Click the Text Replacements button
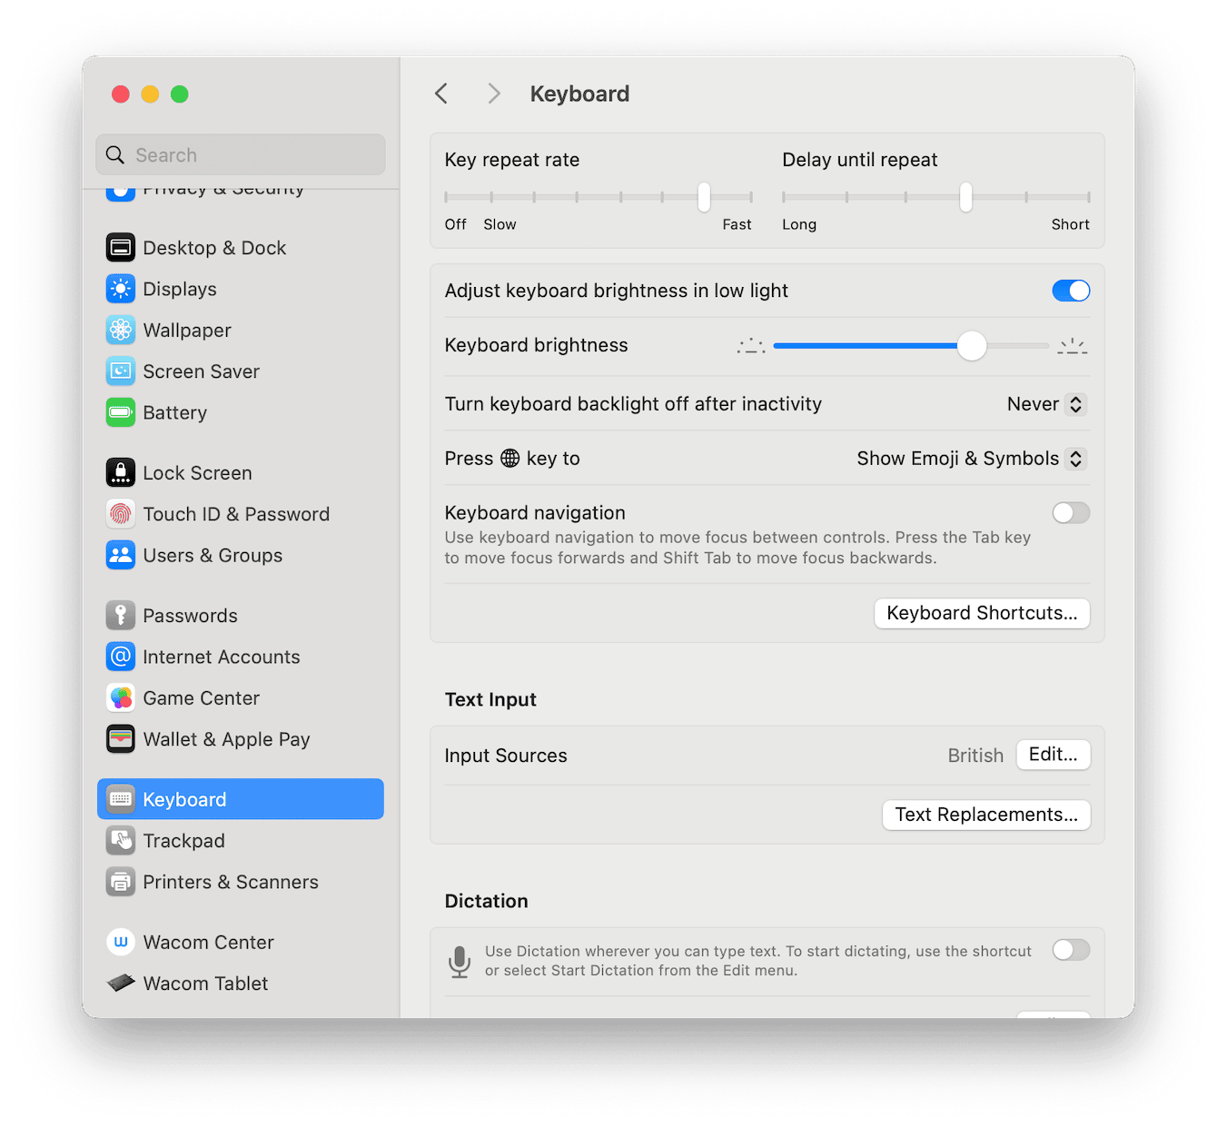 986,815
